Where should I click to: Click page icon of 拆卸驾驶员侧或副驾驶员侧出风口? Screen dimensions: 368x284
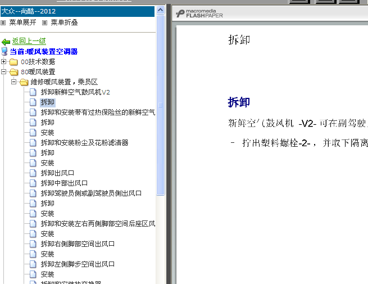33,193
